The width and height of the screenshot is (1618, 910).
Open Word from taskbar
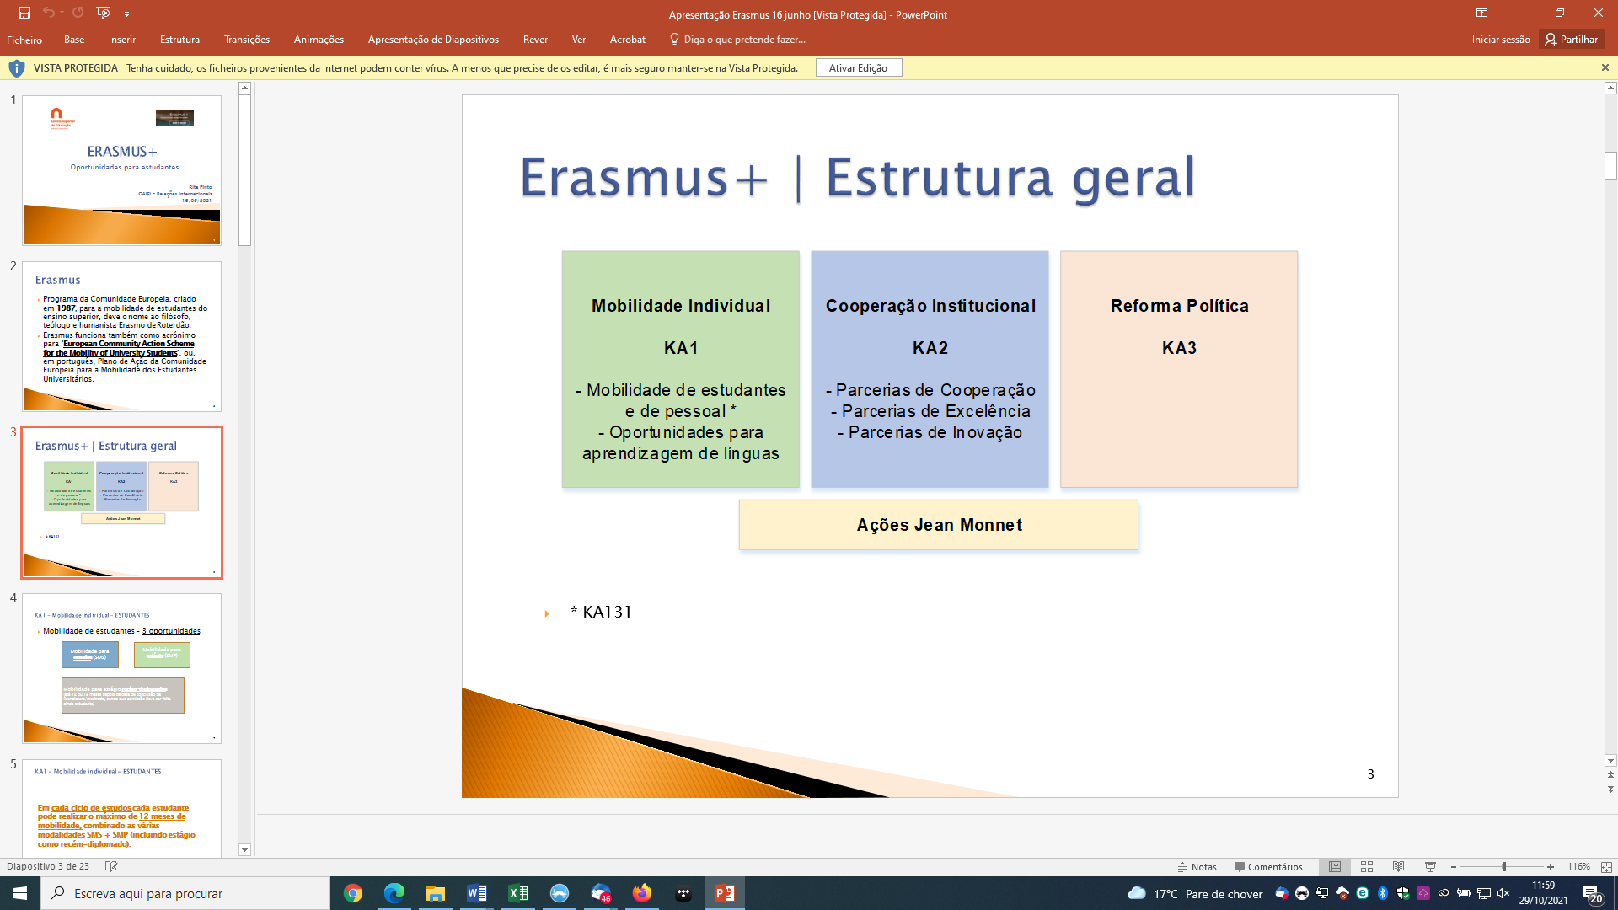click(477, 893)
